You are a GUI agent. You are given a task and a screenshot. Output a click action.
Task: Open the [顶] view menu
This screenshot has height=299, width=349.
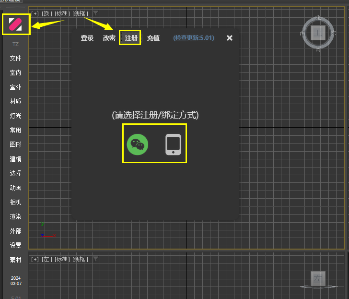(47, 13)
